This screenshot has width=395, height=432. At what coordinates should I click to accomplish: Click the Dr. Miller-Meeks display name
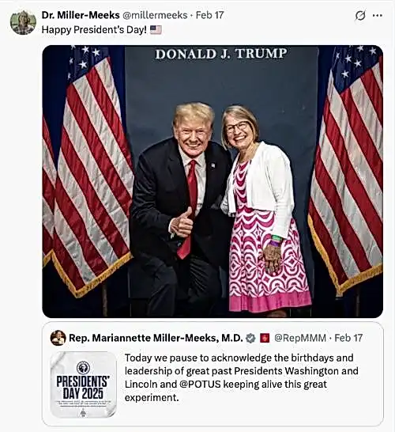(81, 15)
